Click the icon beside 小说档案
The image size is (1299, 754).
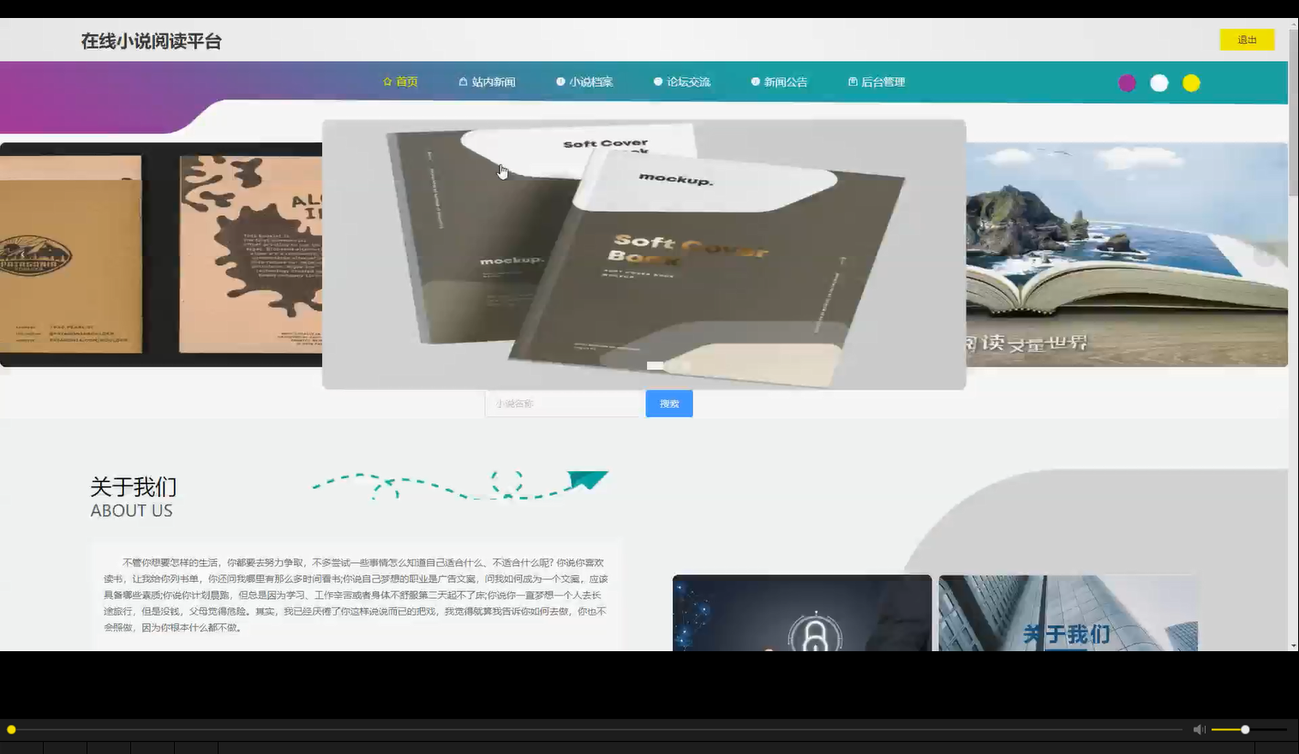click(x=560, y=81)
